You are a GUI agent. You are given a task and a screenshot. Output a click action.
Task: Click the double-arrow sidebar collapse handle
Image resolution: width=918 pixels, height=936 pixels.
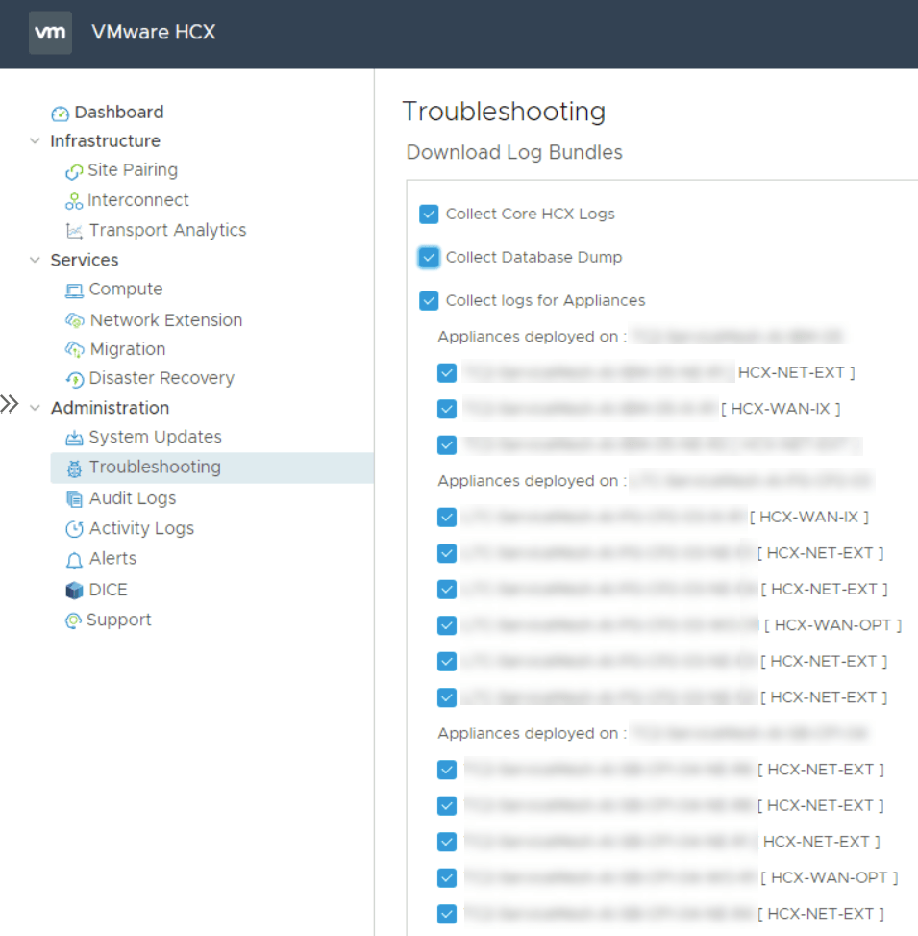pos(10,404)
